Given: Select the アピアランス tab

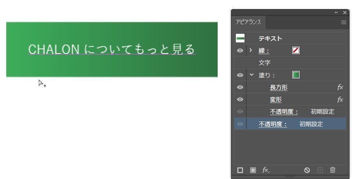Looking at the screenshot, I should pos(249,22).
